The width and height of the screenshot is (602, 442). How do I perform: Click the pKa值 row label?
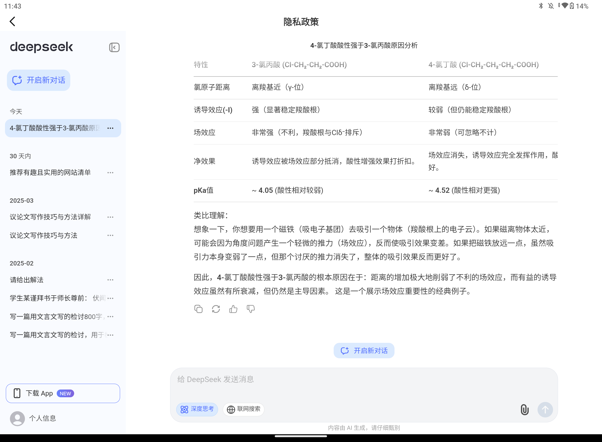tap(203, 190)
